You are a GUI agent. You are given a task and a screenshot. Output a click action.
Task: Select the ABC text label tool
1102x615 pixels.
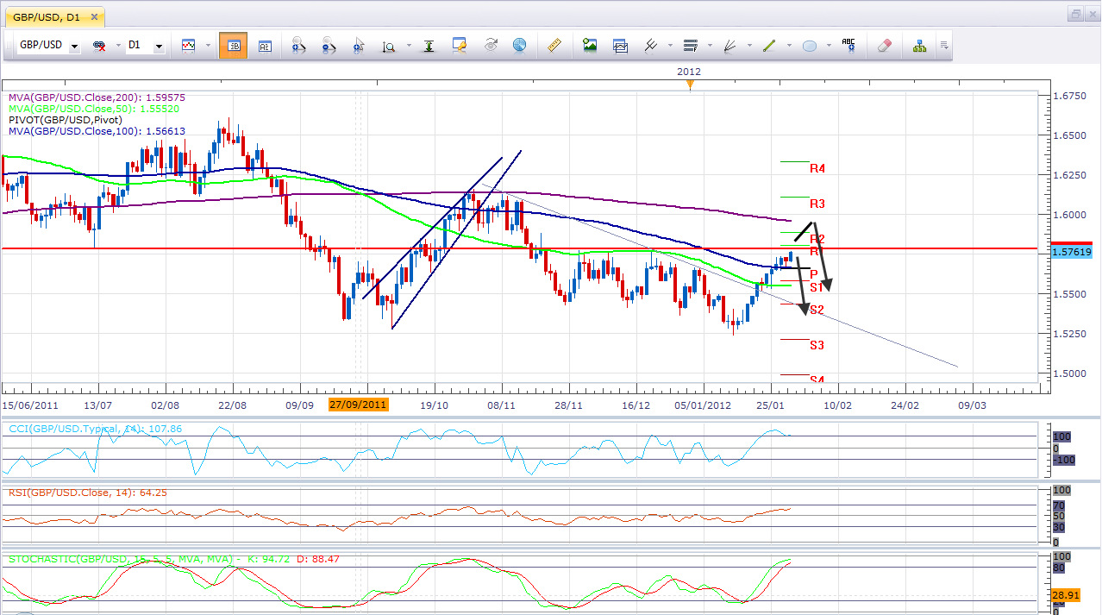click(849, 46)
